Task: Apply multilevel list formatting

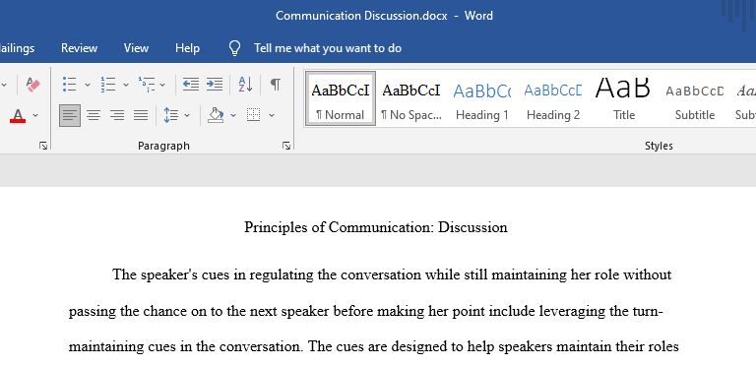Action: pyautogui.click(x=146, y=85)
